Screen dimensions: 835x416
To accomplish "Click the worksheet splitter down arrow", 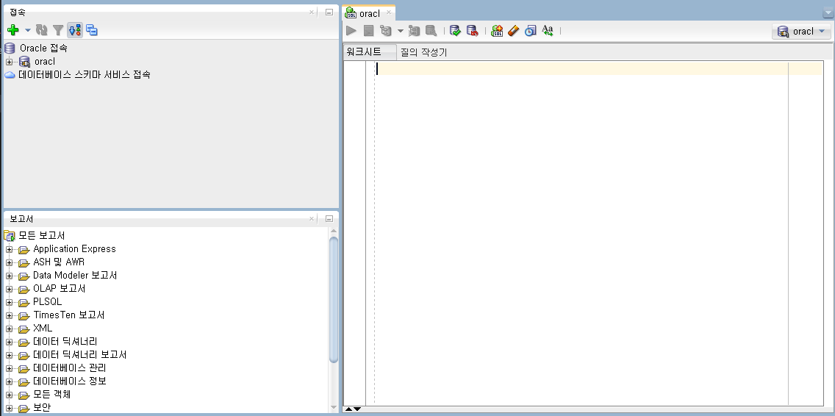I will point(356,409).
